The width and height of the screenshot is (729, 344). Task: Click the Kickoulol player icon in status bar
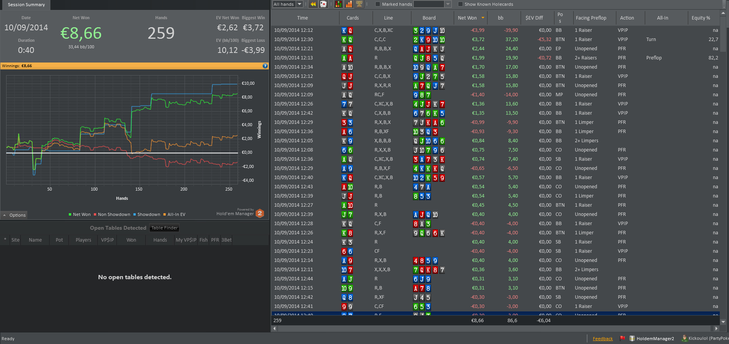(684, 338)
